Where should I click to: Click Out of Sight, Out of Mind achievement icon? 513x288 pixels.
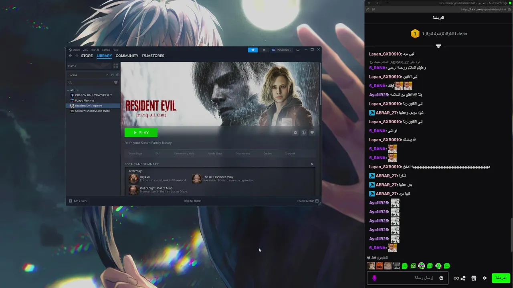pyautogui.click(x=133, y=190)
